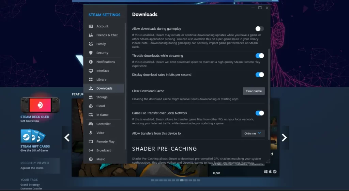Expand the Only me transfers dropdown
Viewport: 349px width, 191px height.
(x=253, y=134)
